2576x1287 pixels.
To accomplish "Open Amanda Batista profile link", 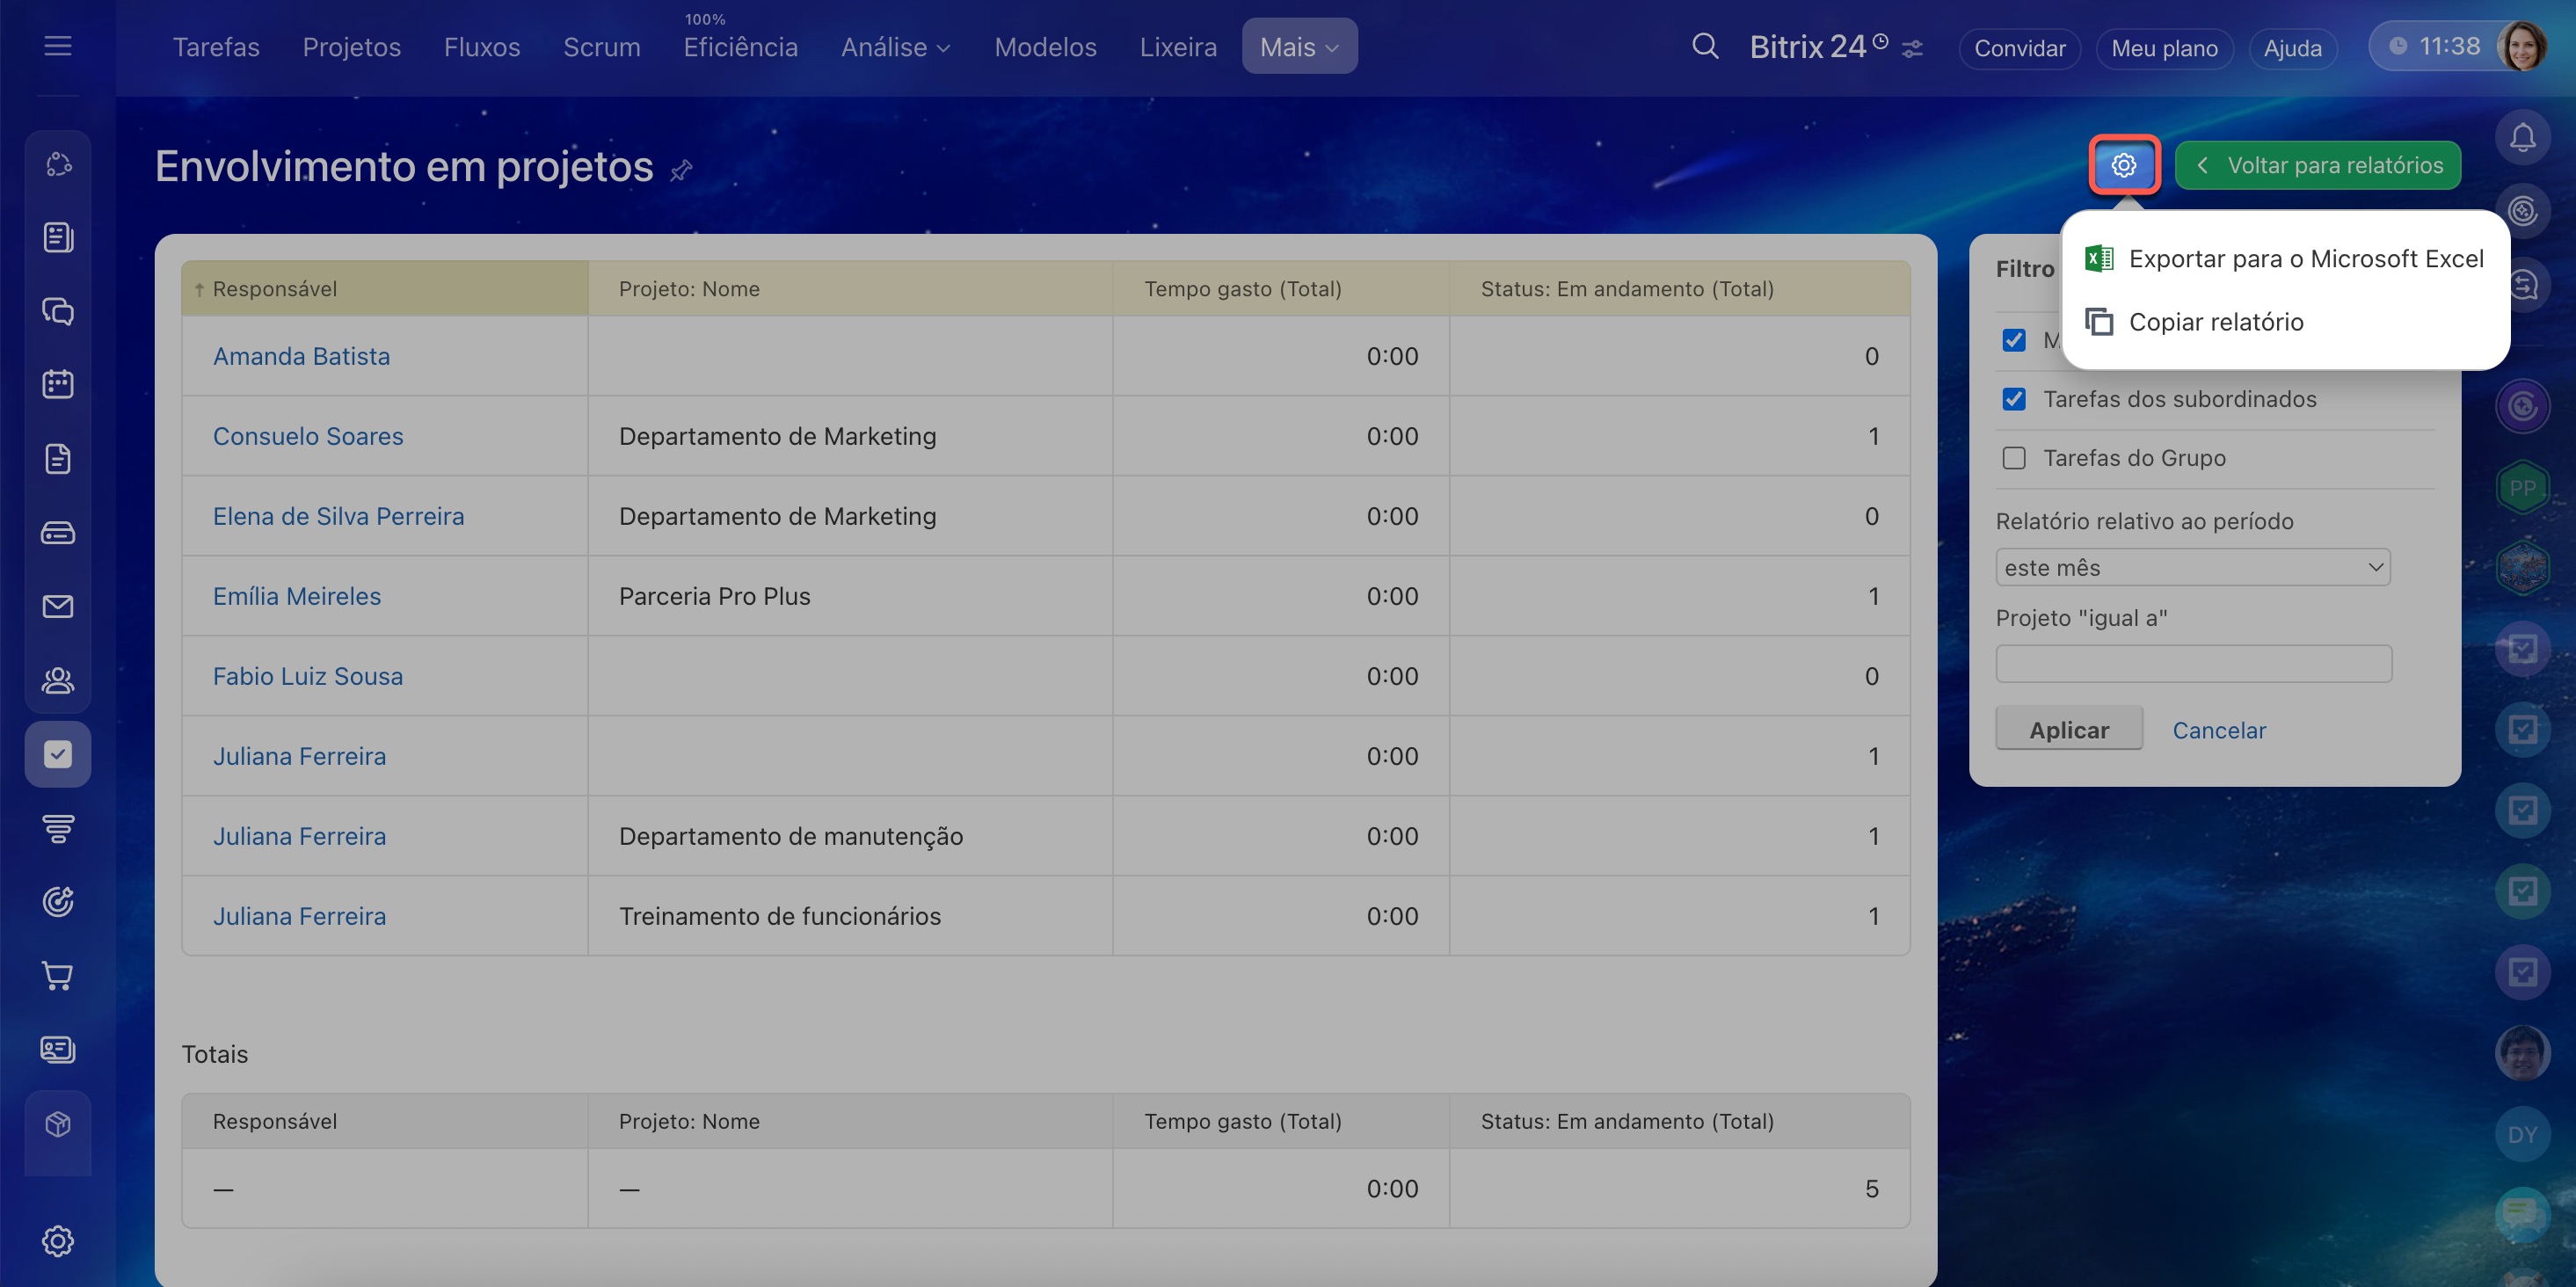I will tap(301, 356).
